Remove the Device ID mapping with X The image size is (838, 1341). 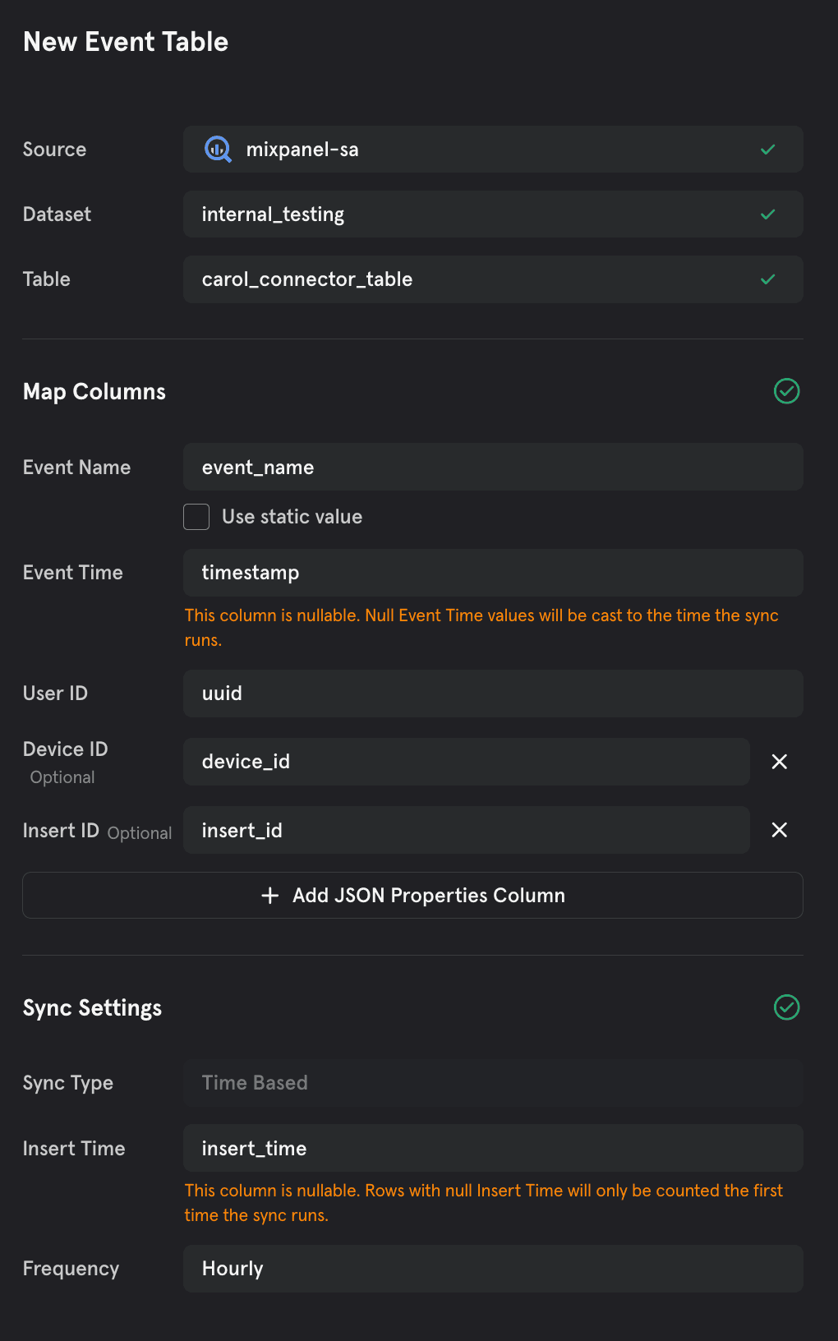780,762
